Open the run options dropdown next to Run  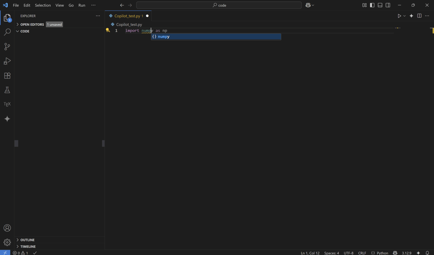click(x=404, y=16)
